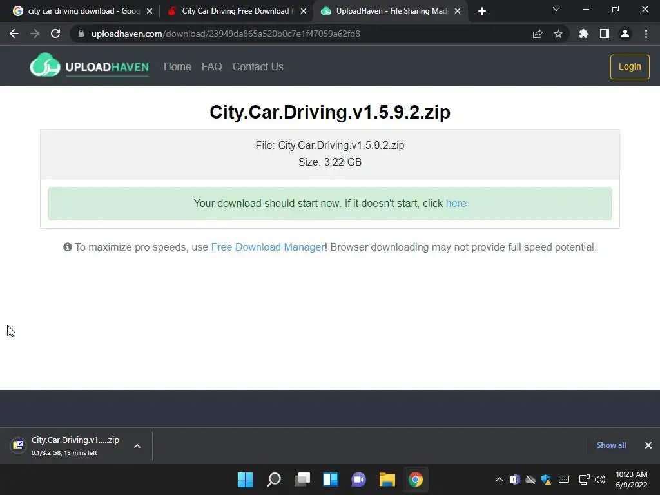Viewport: 660px width, 495px height.
Task: Click the 'Size: 3.22 GB' text
Action: tap(330, 162)
